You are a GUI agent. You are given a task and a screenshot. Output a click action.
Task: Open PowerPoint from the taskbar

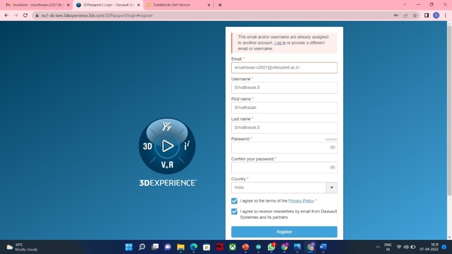point(245,247)
